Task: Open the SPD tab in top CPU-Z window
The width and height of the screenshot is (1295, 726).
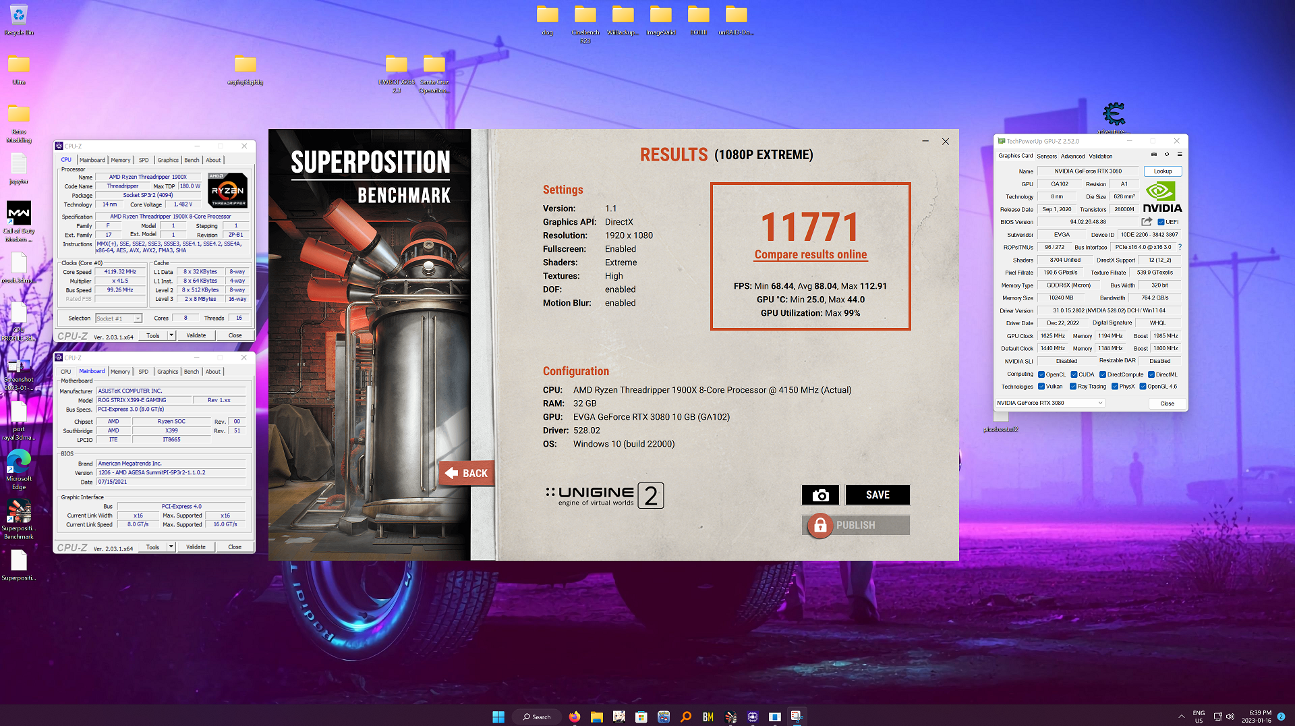Action: coord(144,160)
